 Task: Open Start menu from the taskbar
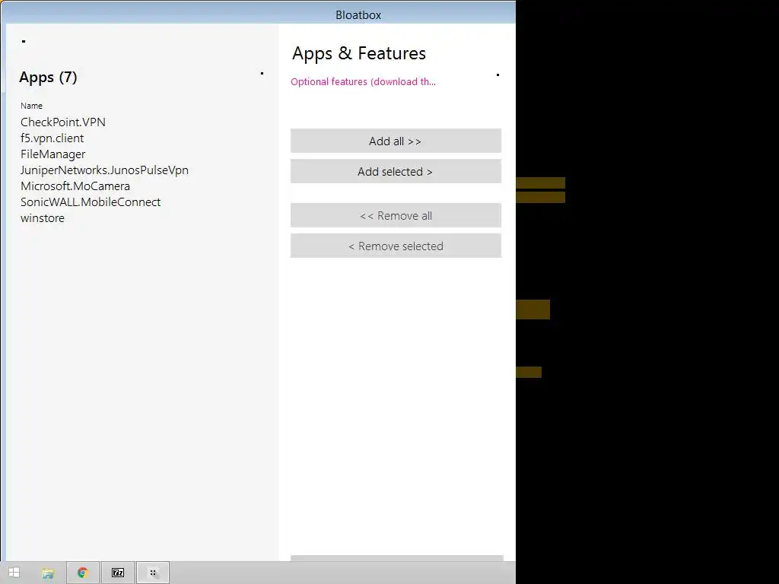(14, 573)
